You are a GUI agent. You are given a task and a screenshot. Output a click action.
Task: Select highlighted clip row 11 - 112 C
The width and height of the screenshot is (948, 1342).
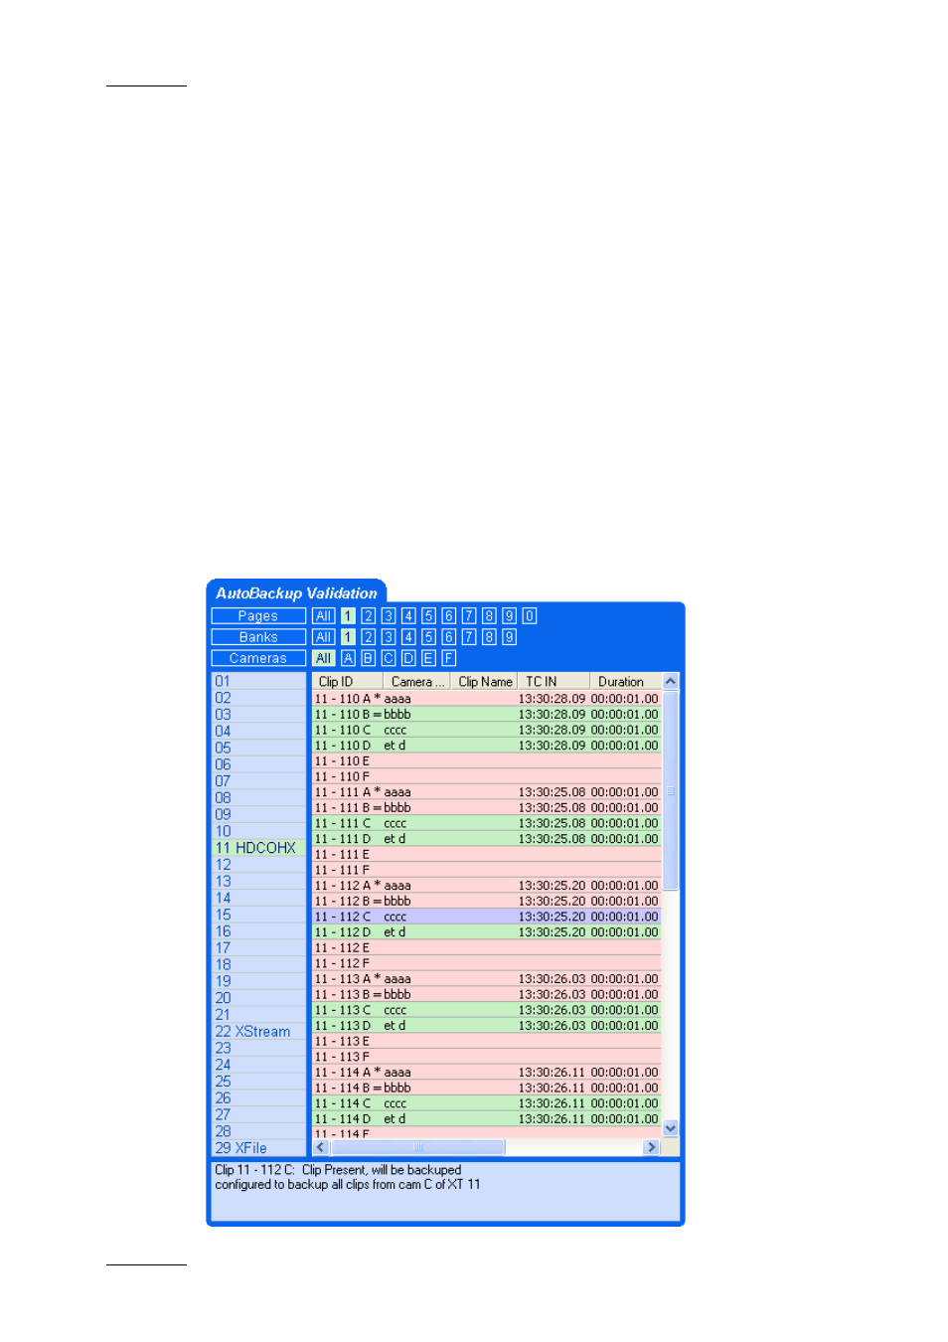pos(487,917)
